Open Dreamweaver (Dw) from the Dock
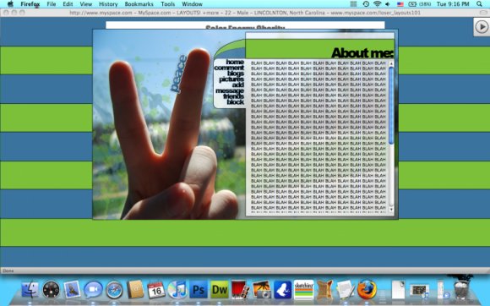This screenshot has width=490, height=306. (x=220, y=290)
